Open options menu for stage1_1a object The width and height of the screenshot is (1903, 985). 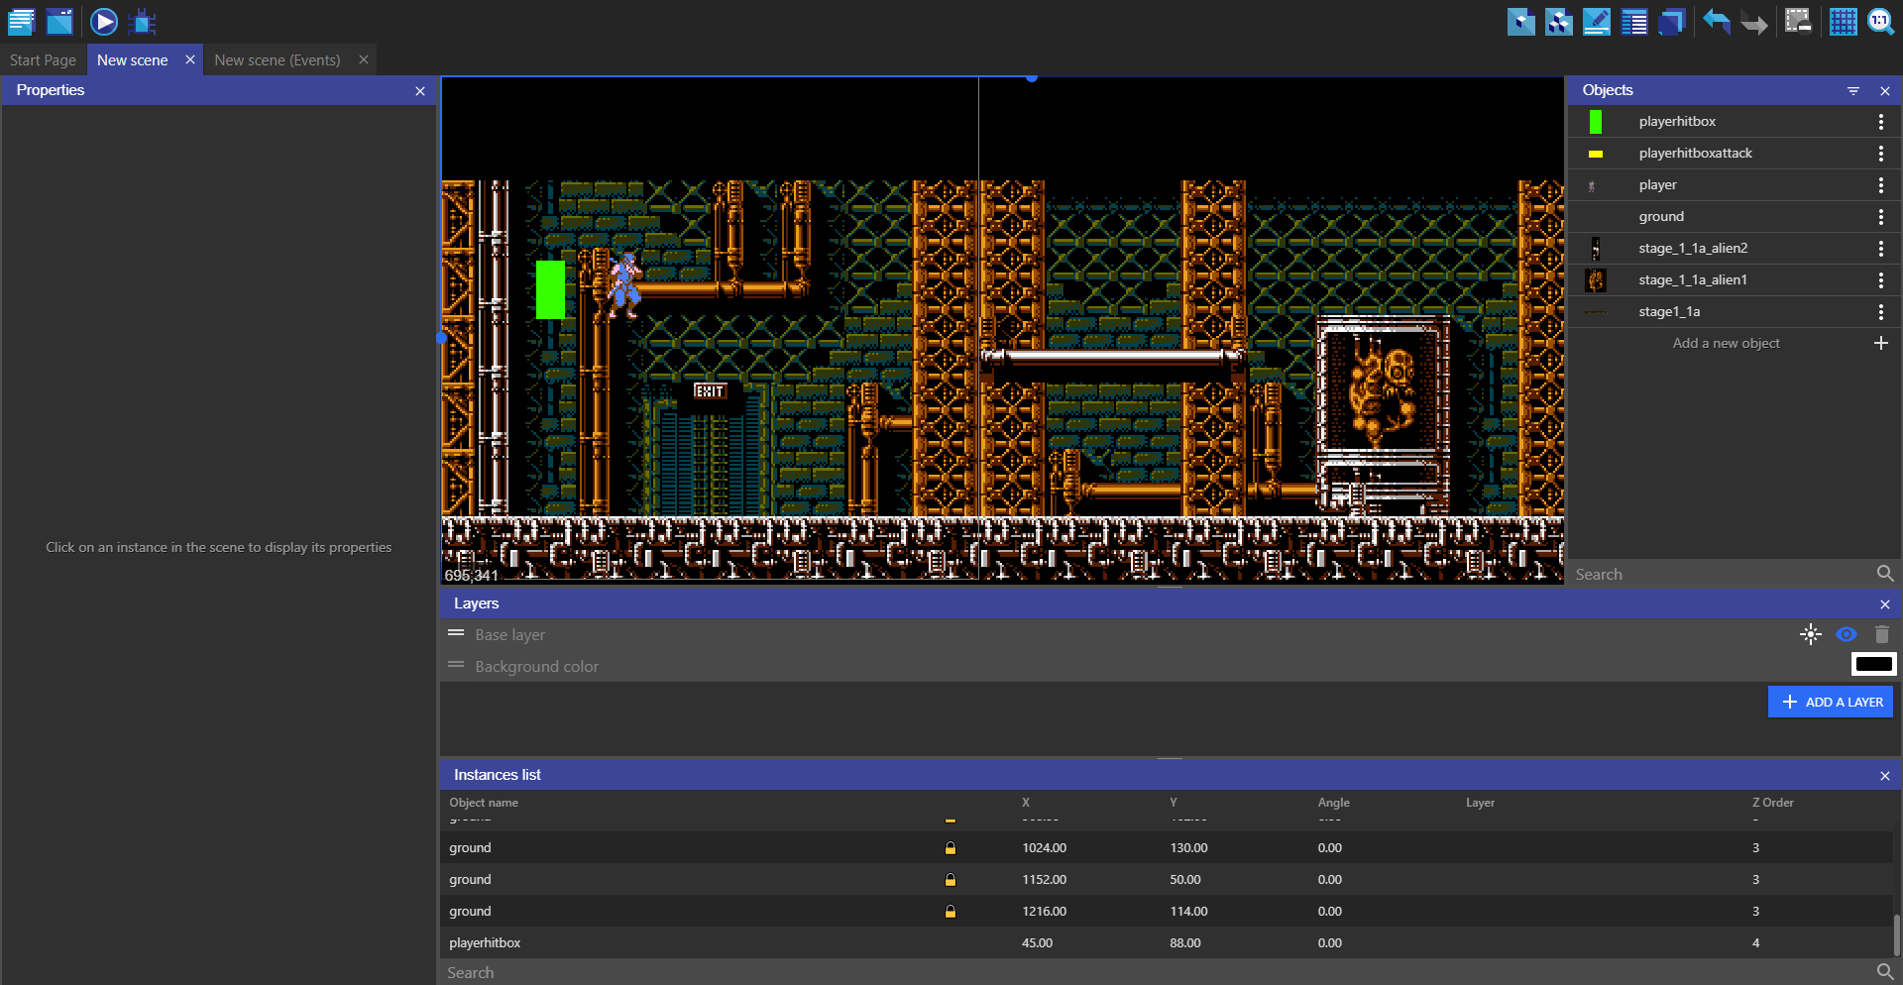coord(1880,312)
